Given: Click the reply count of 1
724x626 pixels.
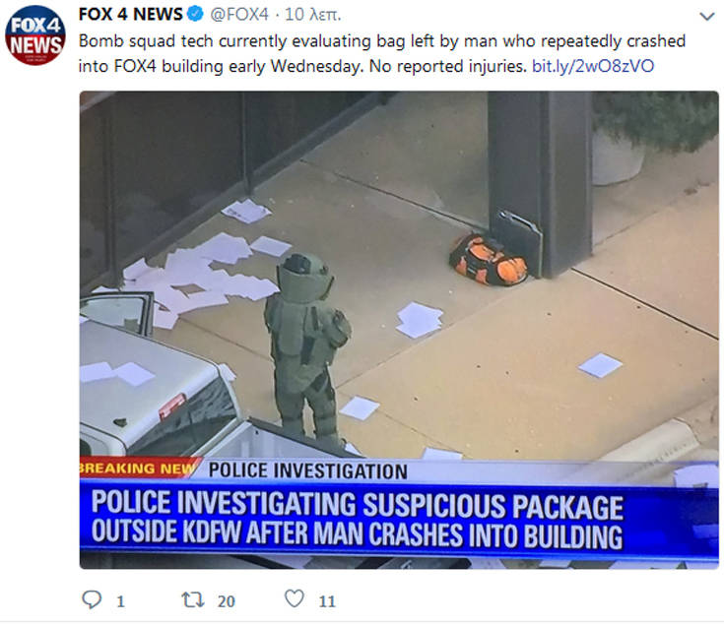Looking at the screenshot, I should [120, 601].
